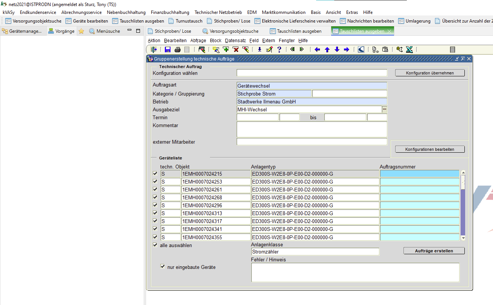Click the red X delete record icon

(x=236, y=49)
